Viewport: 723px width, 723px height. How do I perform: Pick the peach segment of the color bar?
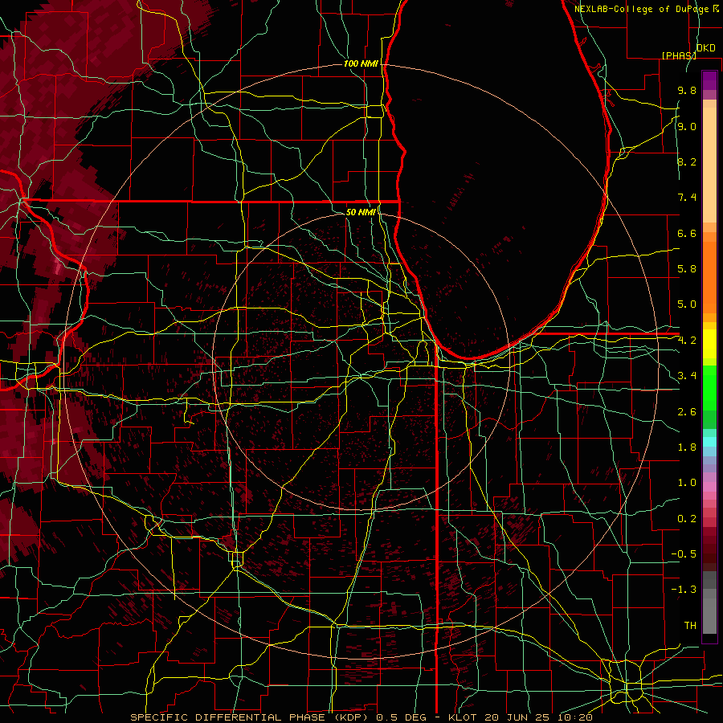pos(709,165)
